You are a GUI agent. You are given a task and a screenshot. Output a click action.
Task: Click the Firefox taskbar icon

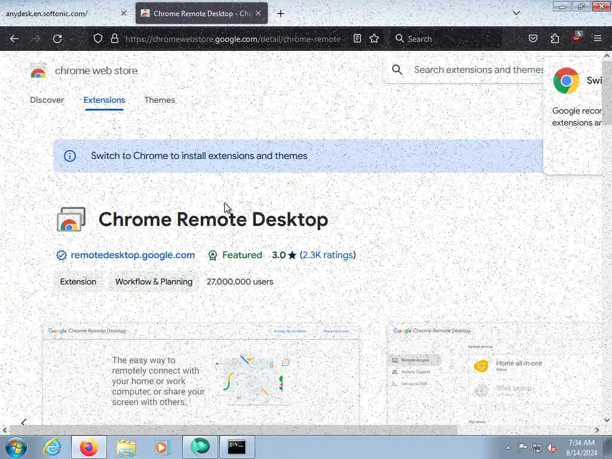click(89, 447)
